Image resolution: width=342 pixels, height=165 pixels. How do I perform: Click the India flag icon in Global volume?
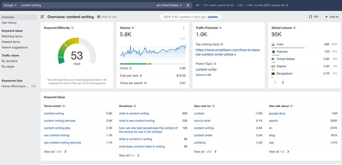click(273, 44)
